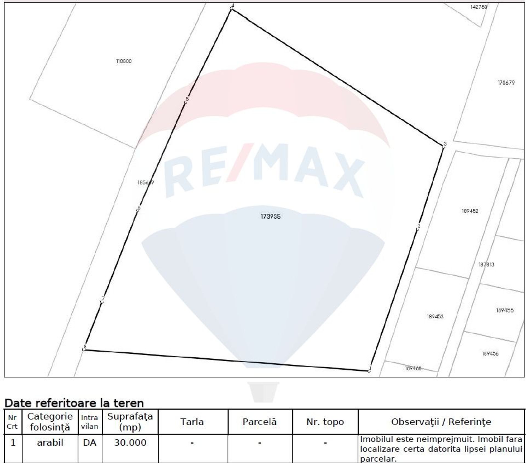Click vertex marker 5 on the left boundary

click(x=186, y=102)
